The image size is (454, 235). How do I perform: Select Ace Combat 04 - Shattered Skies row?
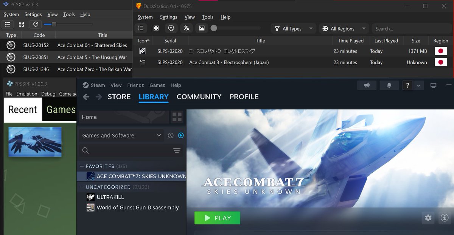click(66, 45)
